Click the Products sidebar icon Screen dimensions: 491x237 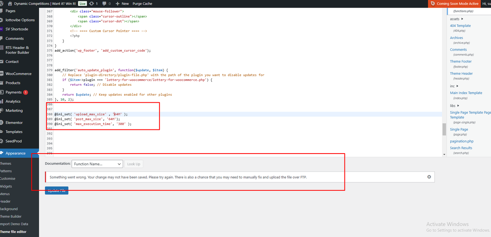click(x=1, y=83)
